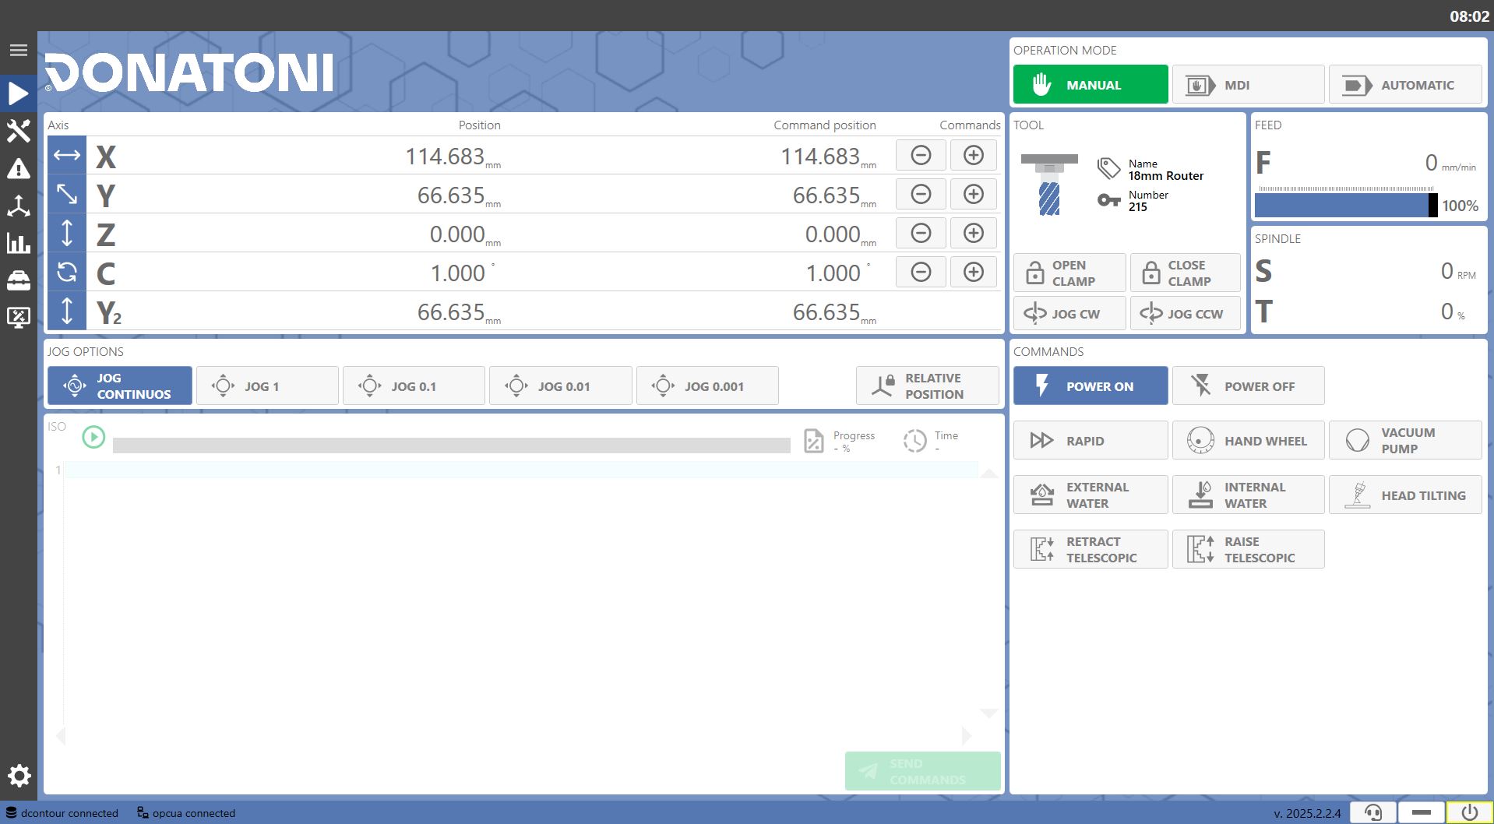
Task: Open the tools wrench page in the sidebar
Action: coord(19,131)
